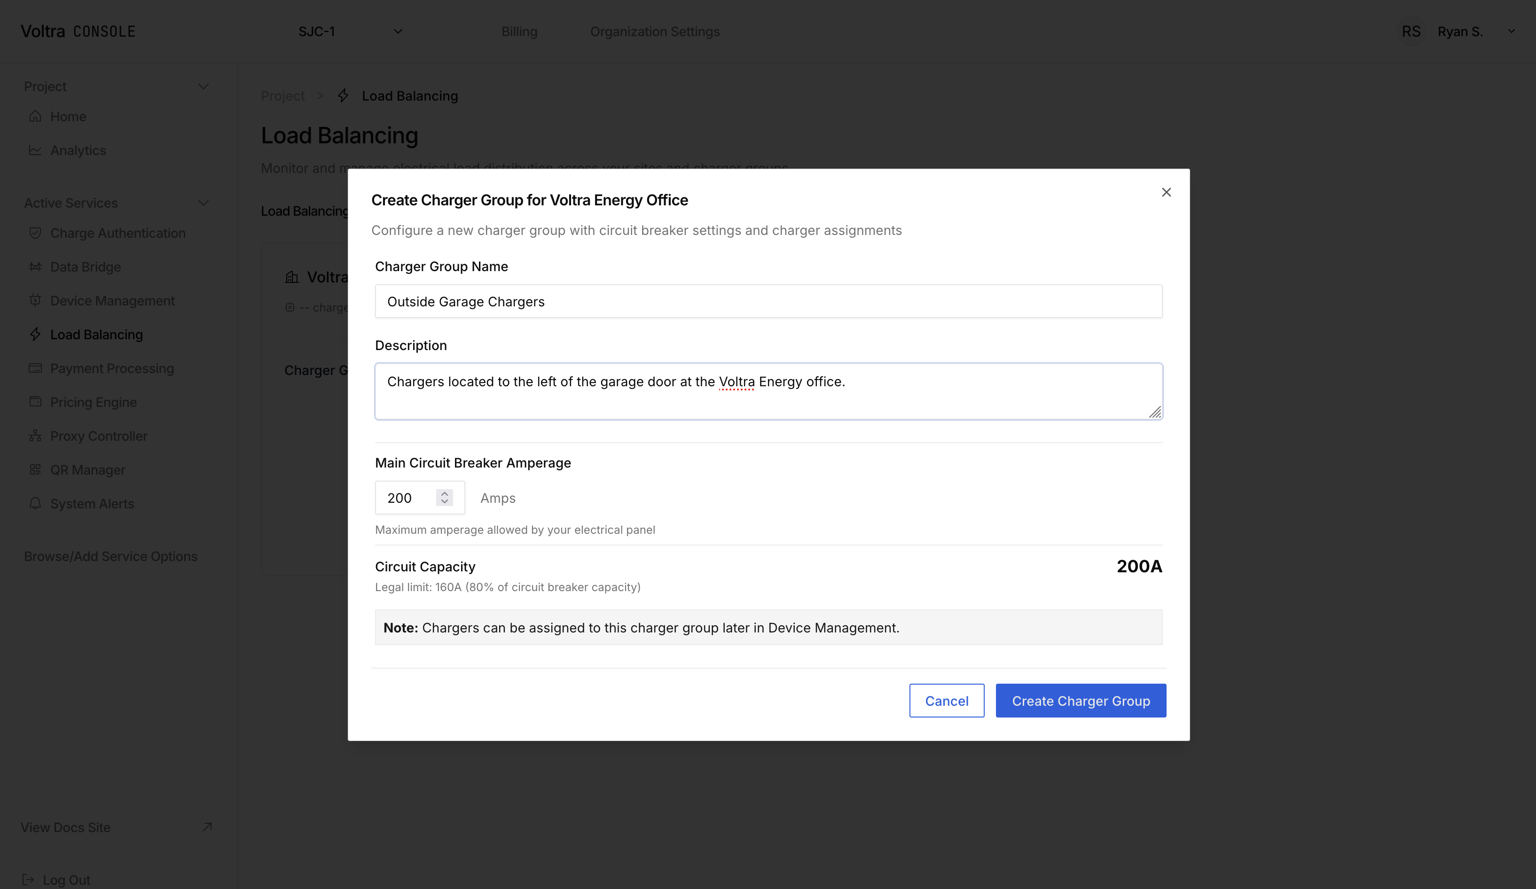The image size is (1536, 889).
Task: Click inside the Charger Group Name field
Action: (x=768, y=301)
